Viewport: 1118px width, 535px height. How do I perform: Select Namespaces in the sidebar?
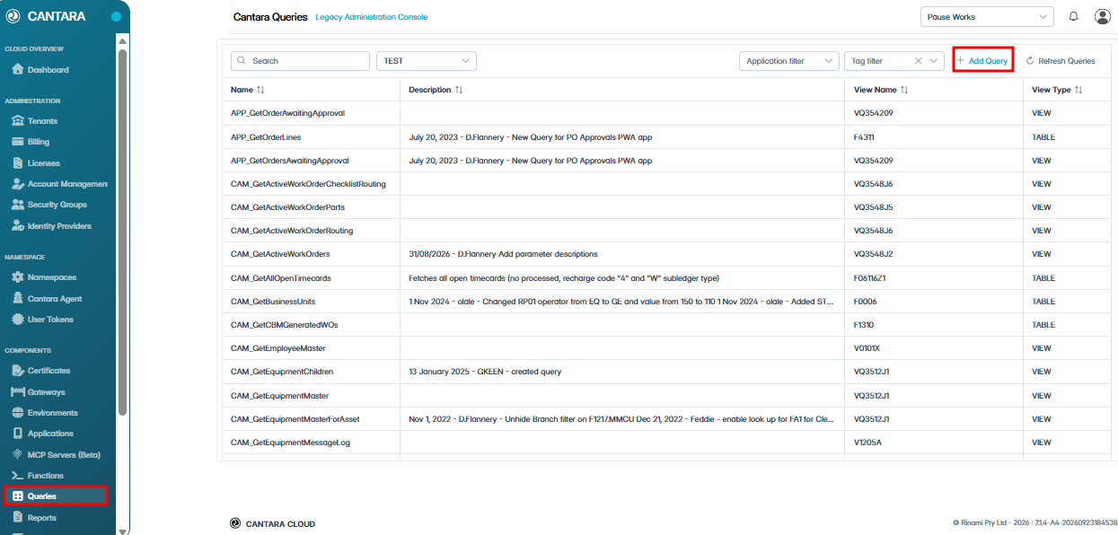(44, 278)
